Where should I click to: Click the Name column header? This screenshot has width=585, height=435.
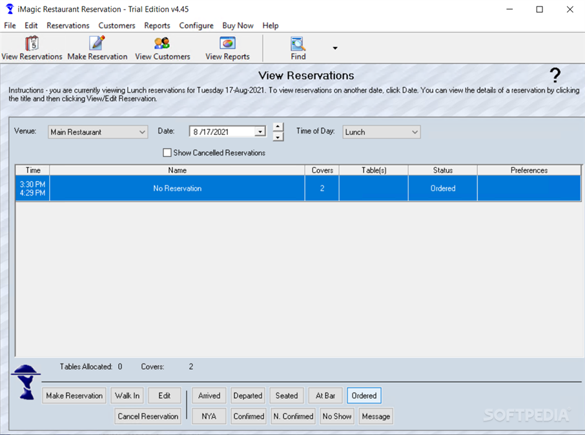[177, 170]
